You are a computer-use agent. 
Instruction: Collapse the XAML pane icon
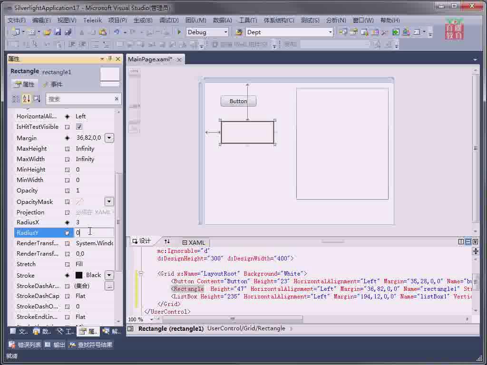pyautogui.click(x=475, y=241)
